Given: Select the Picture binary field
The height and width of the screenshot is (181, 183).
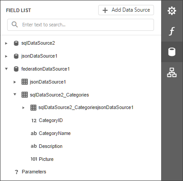Looking at the screenshot, I should point(42,159).
